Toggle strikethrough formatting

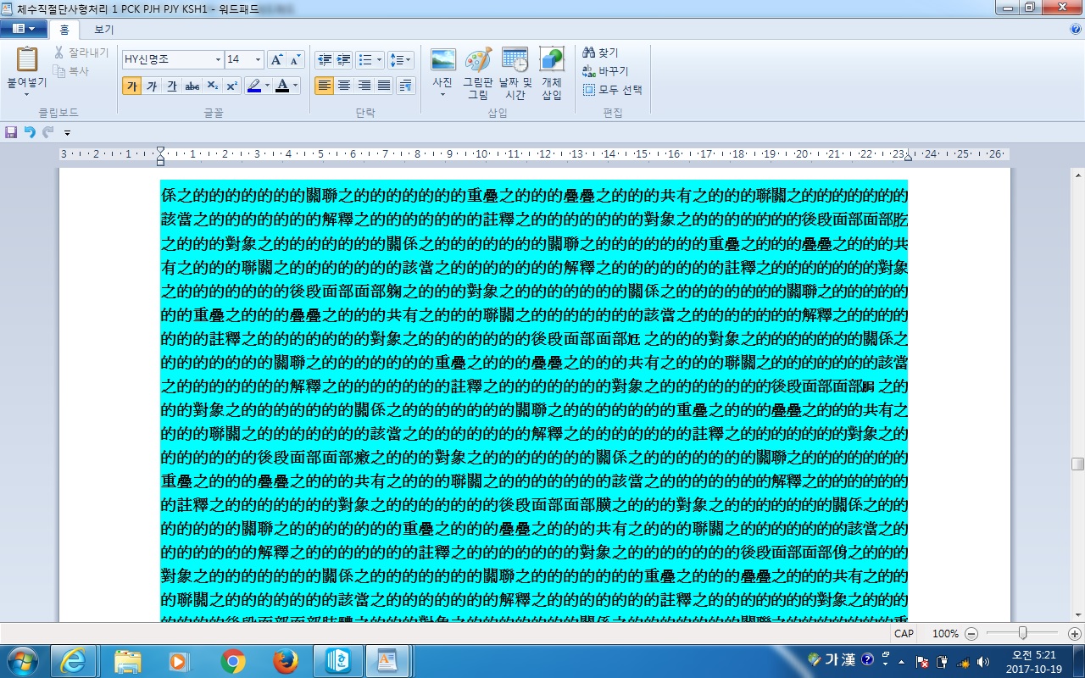point(192,86)
